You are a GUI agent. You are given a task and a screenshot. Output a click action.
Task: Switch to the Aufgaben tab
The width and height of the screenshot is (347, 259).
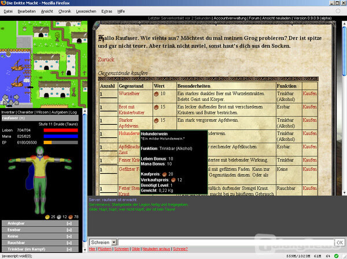pyautogui.click(x=60, y=112)
